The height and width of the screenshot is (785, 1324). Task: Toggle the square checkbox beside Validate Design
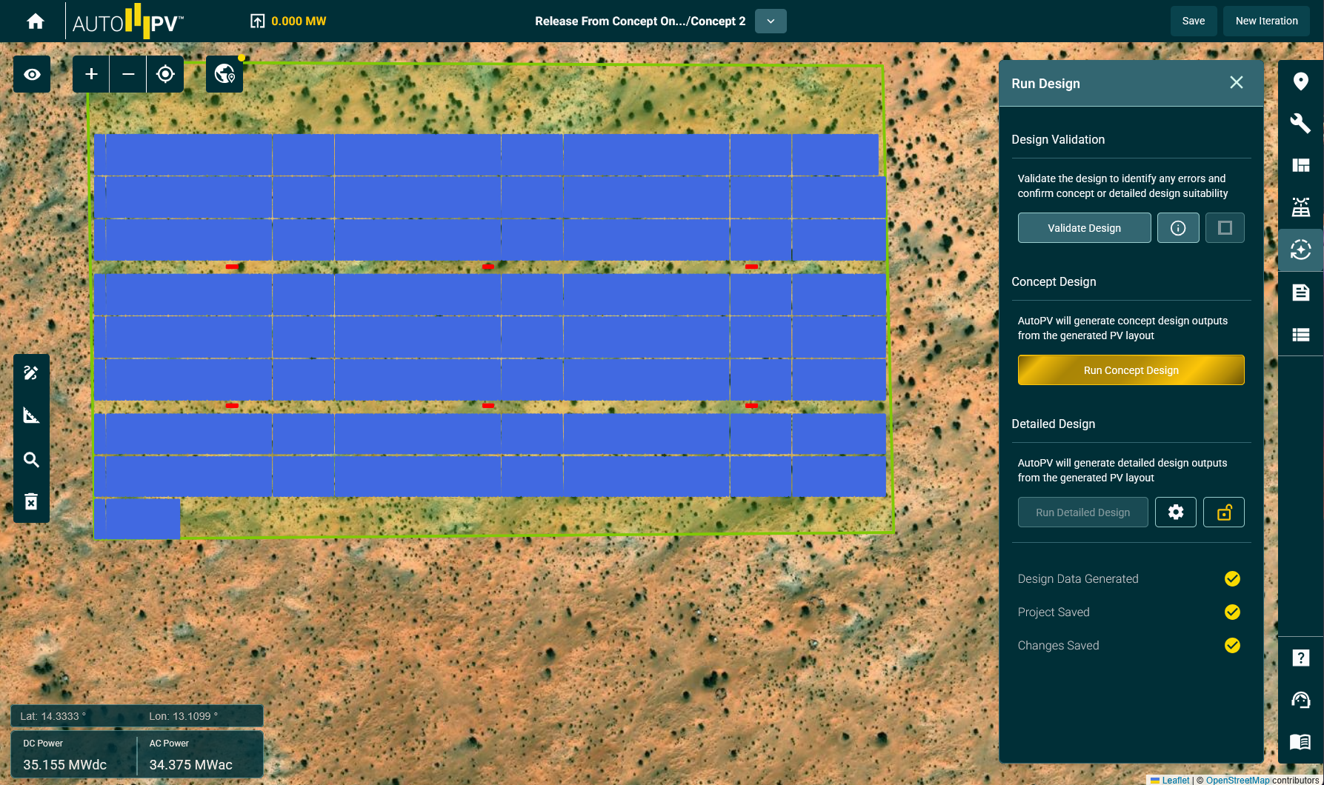[1225, 228]
